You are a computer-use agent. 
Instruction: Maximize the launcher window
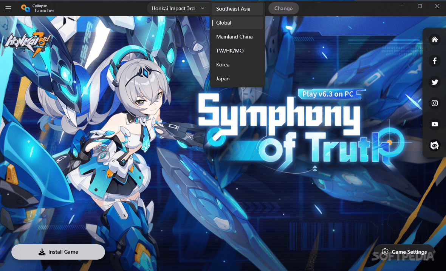(420, 6)
